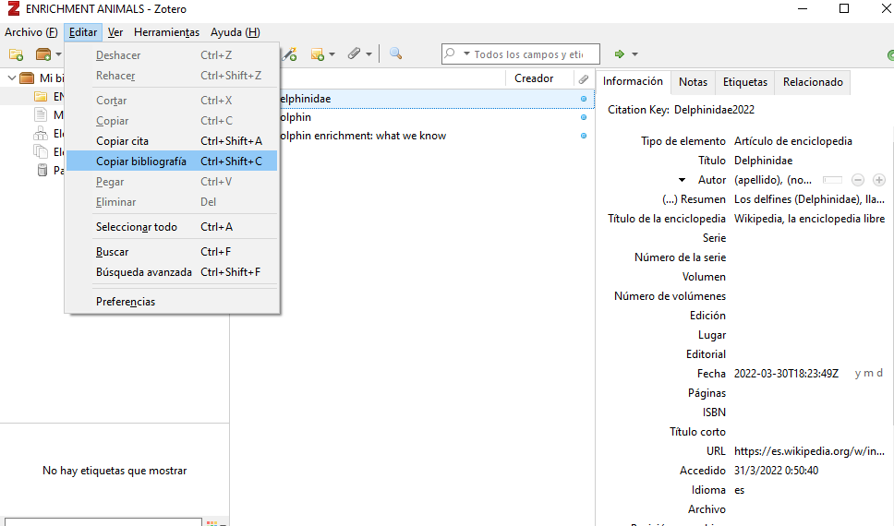Select the 'Mi bi' library icon

point(27,78)
